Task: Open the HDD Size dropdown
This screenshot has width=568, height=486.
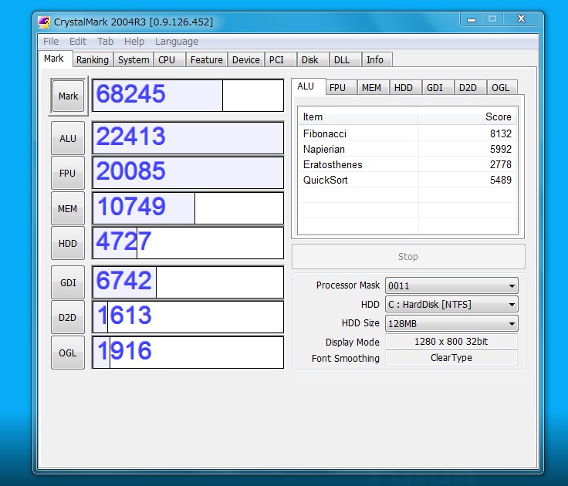Action: pos(451,323)
